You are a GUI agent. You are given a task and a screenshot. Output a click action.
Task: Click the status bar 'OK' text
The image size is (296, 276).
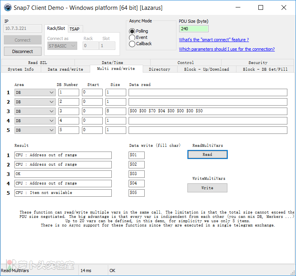(112, 271)
